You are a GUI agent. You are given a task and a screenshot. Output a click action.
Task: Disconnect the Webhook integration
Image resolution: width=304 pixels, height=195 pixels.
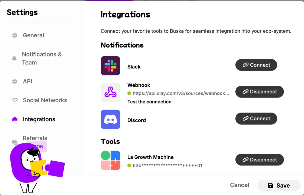point(259,92)
